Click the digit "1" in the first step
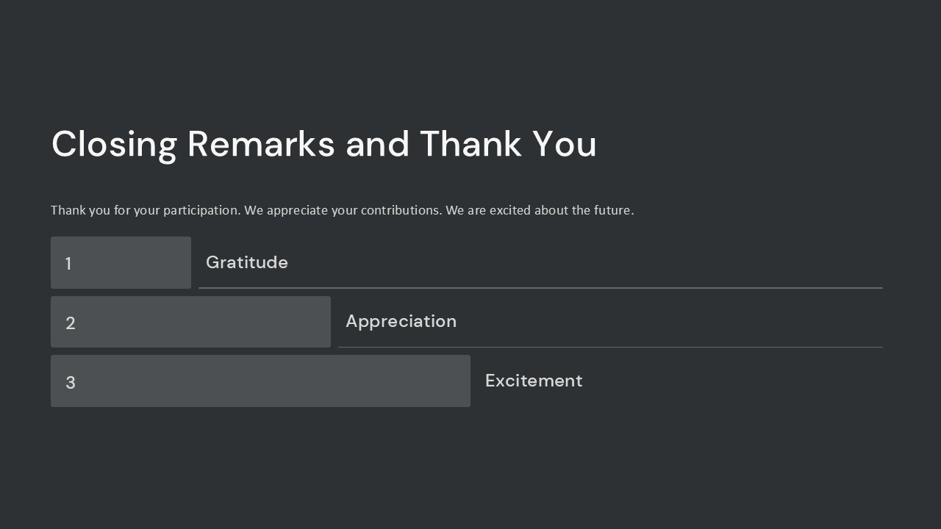The image size is (941, 529). [x=68, y=264]
